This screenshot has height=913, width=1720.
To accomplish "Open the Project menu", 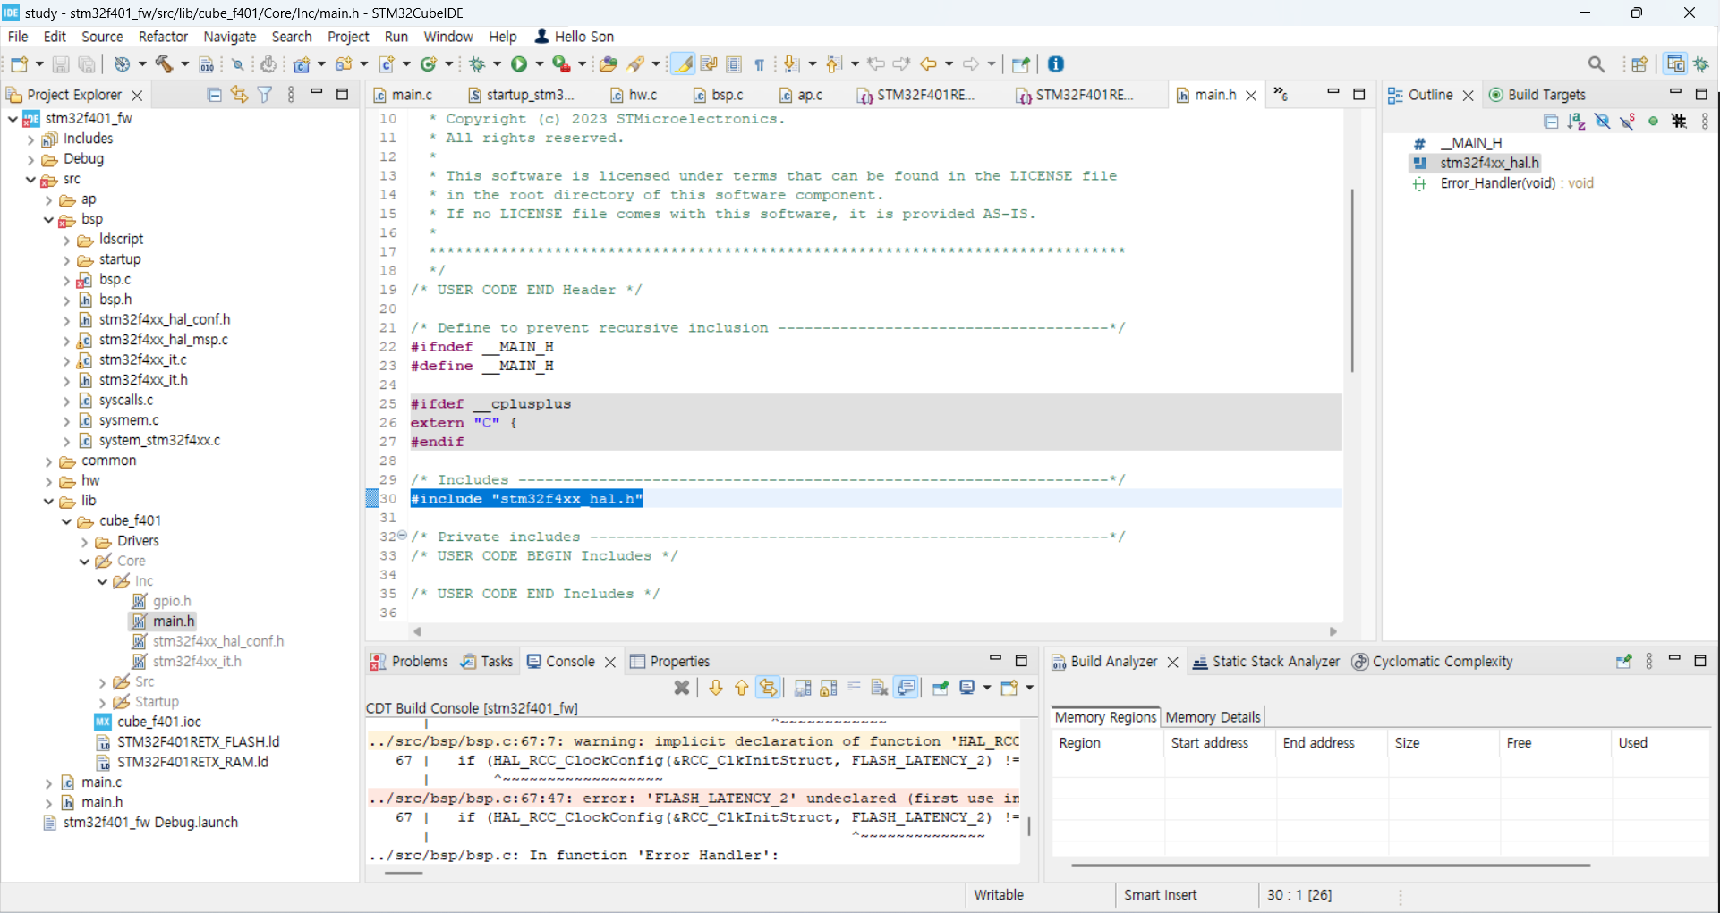I will pyautogui.click(x=348, y=37).
